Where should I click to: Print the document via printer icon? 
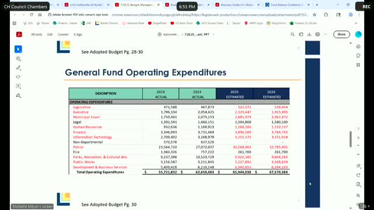[317, 34]
